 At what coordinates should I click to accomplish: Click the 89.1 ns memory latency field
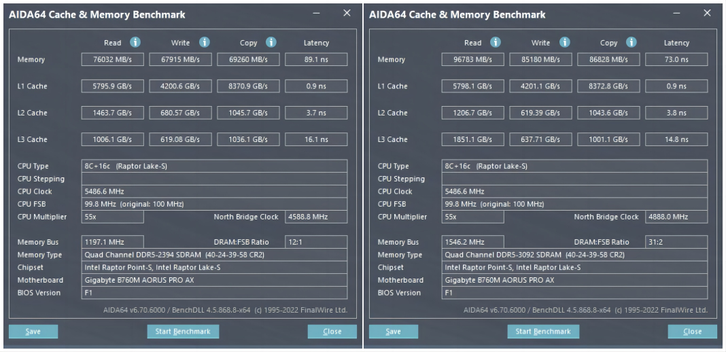coord(316,59)
